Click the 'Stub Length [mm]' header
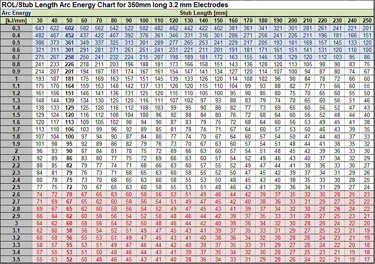Screen dimensions: 375x264 click(203, 13)
